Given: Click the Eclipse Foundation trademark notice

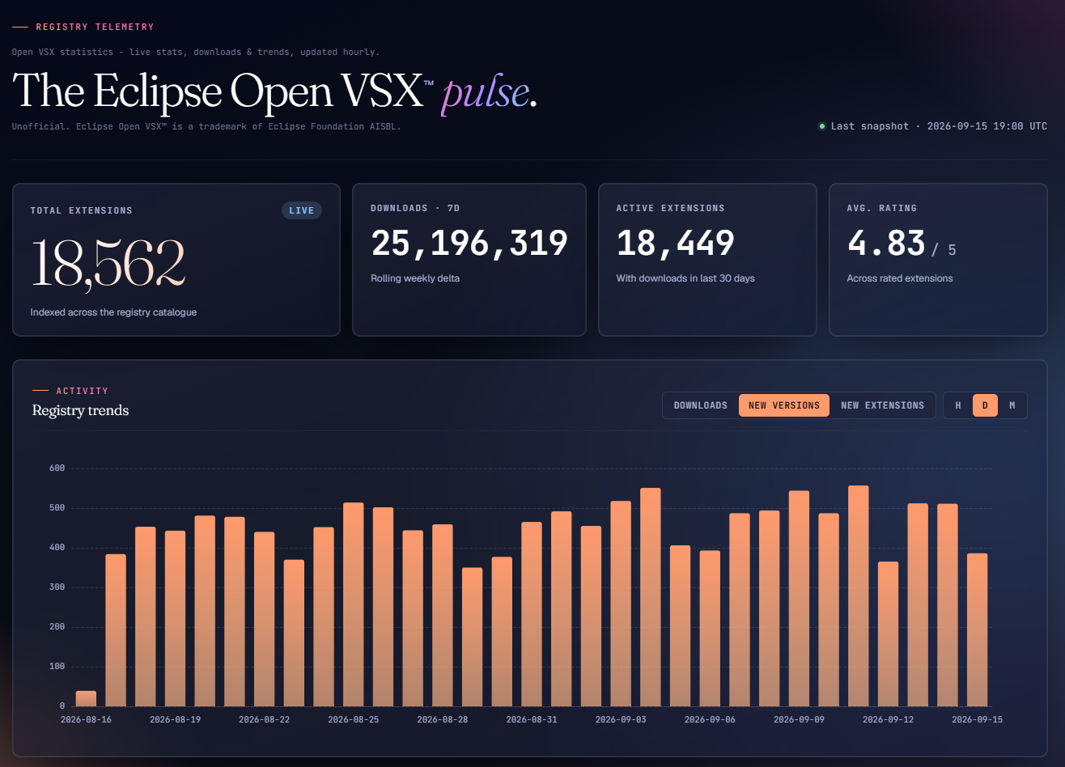Looking at the screenshot, I should point(206,126).
